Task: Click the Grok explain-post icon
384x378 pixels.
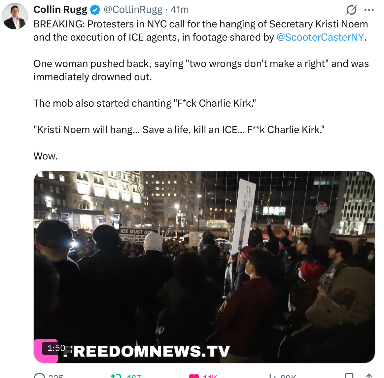Action: [352, 10]
